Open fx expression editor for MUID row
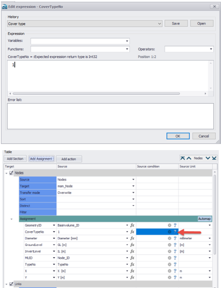Screen dimensions: 221x288 pos(132,258)
